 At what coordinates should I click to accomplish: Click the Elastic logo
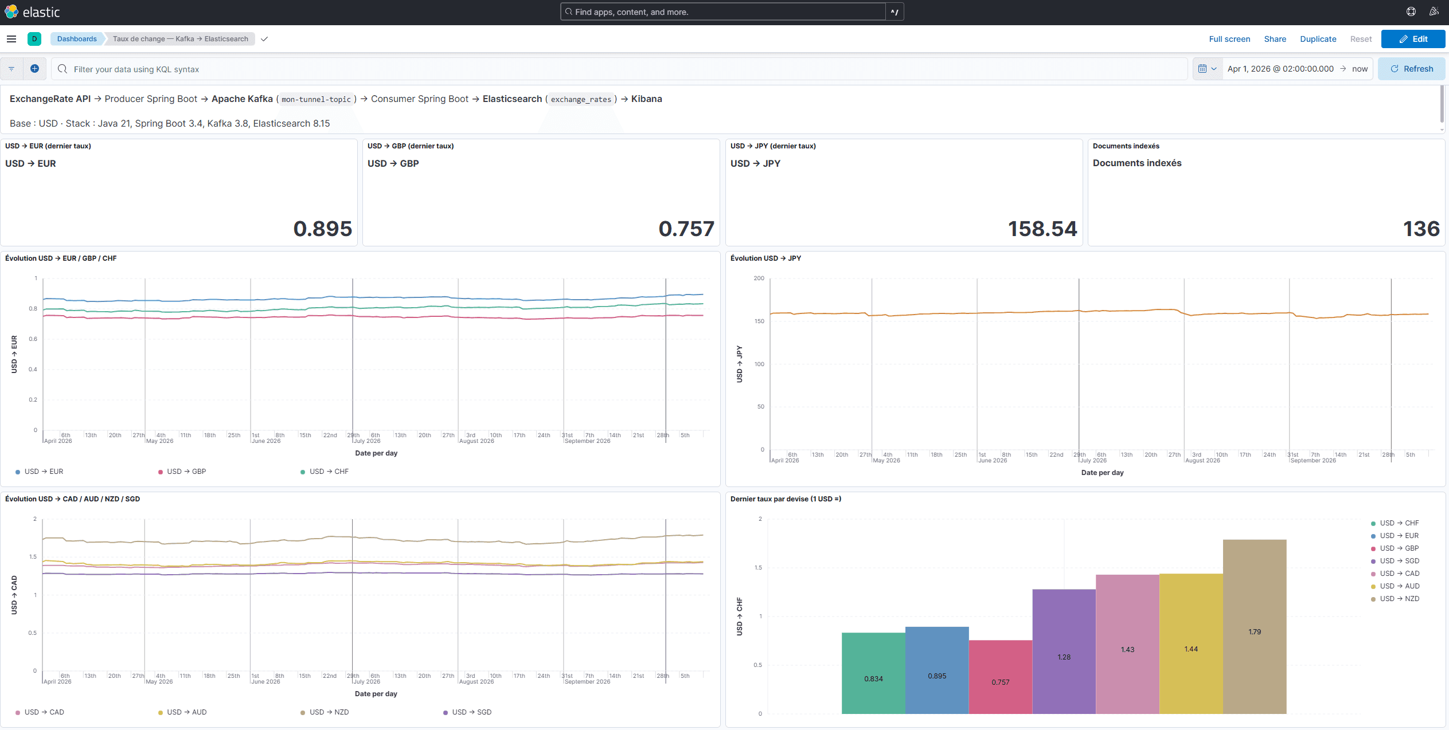pyautogui.click(x=32, y=12)
